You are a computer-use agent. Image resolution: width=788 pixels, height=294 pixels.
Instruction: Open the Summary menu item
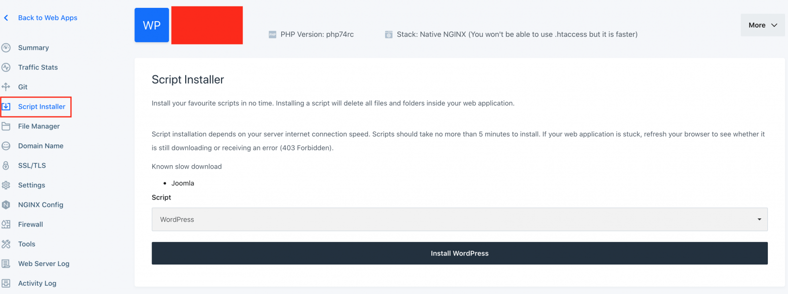(33, 48)
